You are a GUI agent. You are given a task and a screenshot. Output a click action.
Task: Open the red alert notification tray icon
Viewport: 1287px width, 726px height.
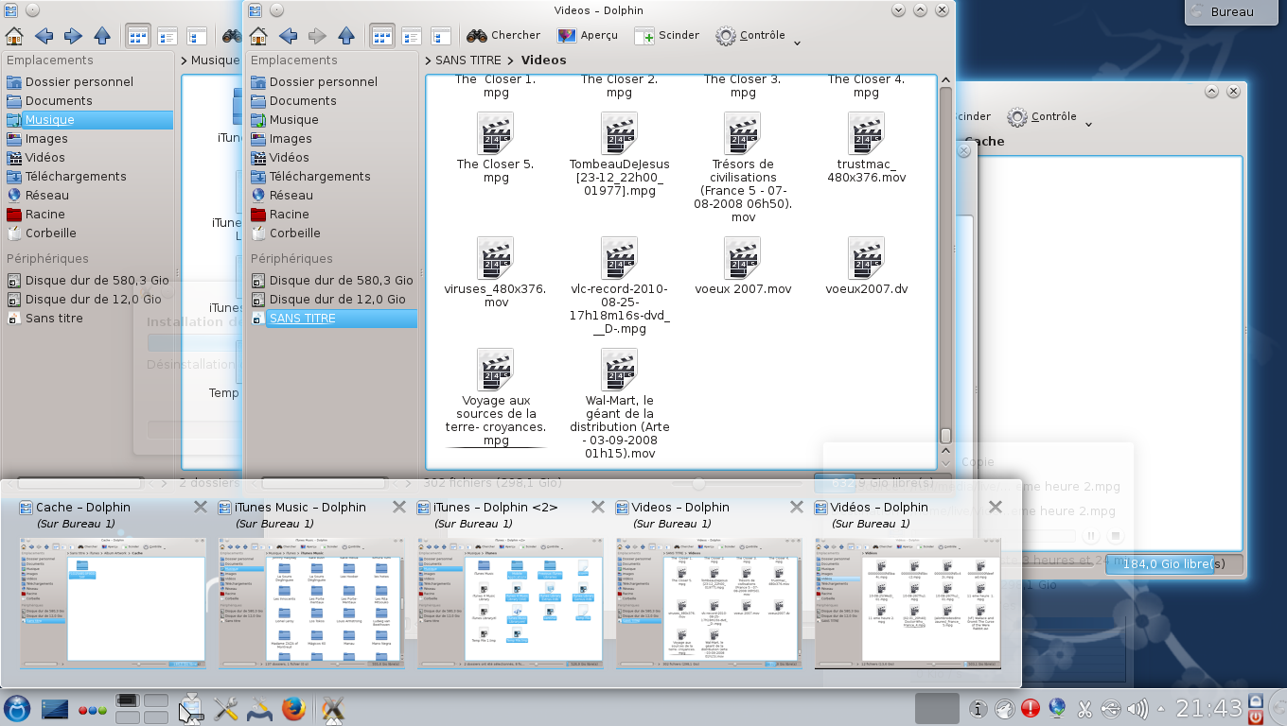[1031, 708]
